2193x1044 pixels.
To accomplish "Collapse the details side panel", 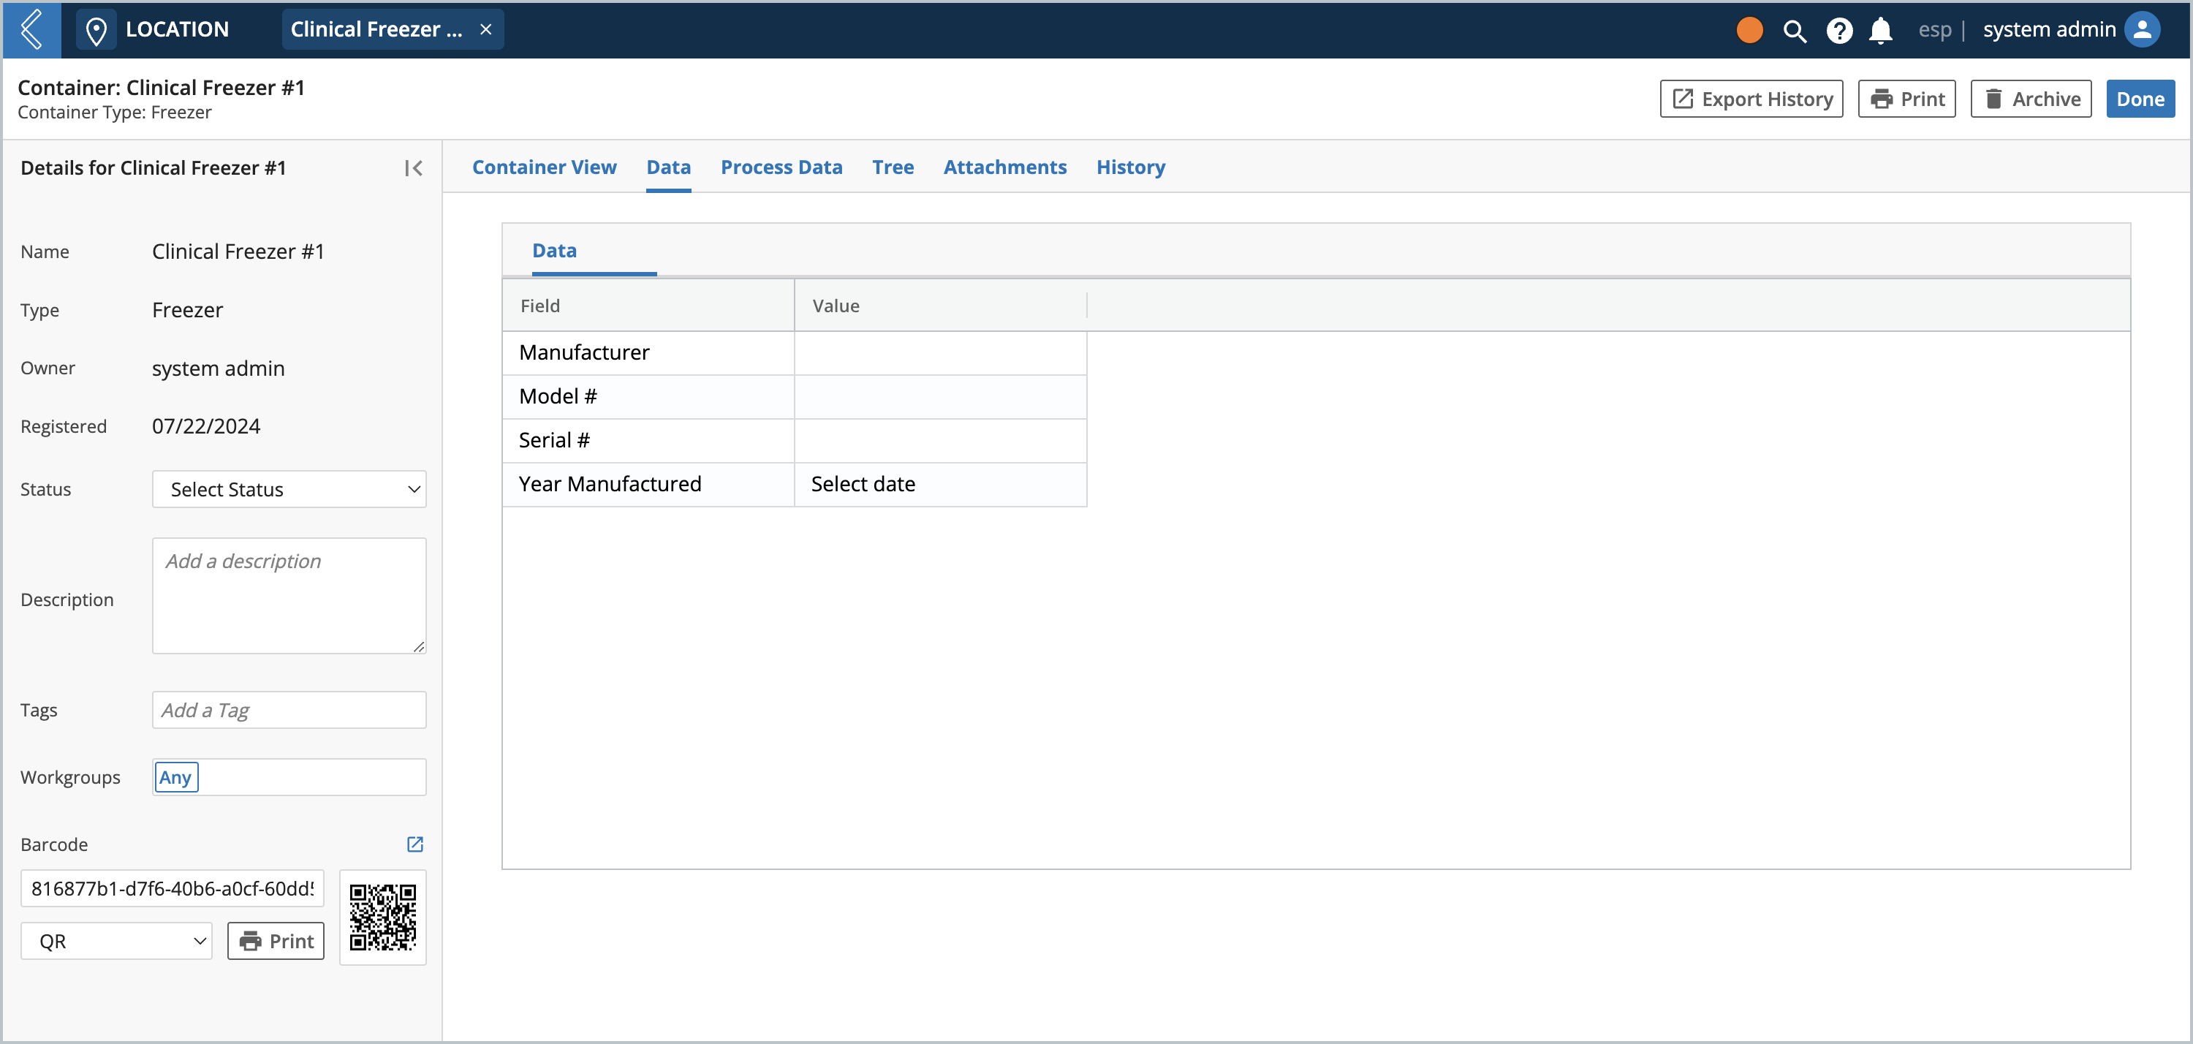I will click(414, 167).
